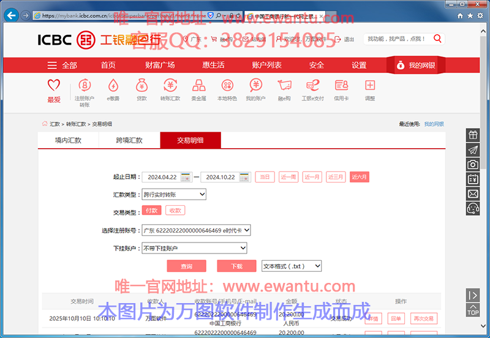This screenshot has width=490, height=338.
Task: Open the 财富广场 menu item
Action: point(160,65)
